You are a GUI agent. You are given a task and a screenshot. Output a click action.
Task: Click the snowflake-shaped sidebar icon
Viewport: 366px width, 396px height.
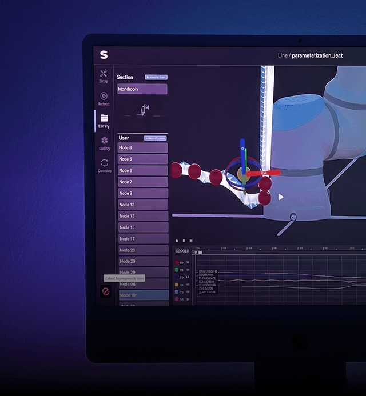[x=104, y=141]
